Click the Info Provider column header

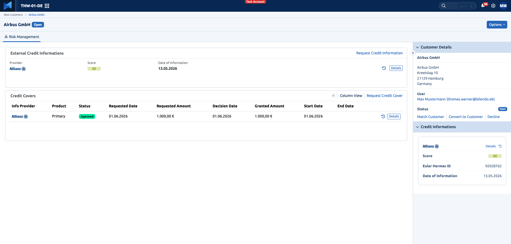click(23, 106)
